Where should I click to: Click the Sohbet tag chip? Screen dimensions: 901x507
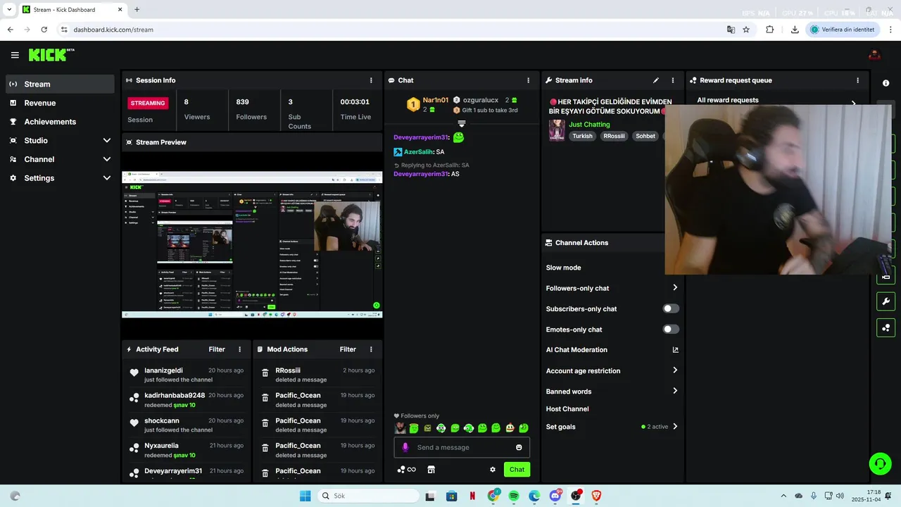[645, 136]
